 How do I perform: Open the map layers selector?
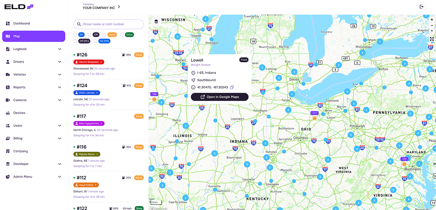point(156,21)
